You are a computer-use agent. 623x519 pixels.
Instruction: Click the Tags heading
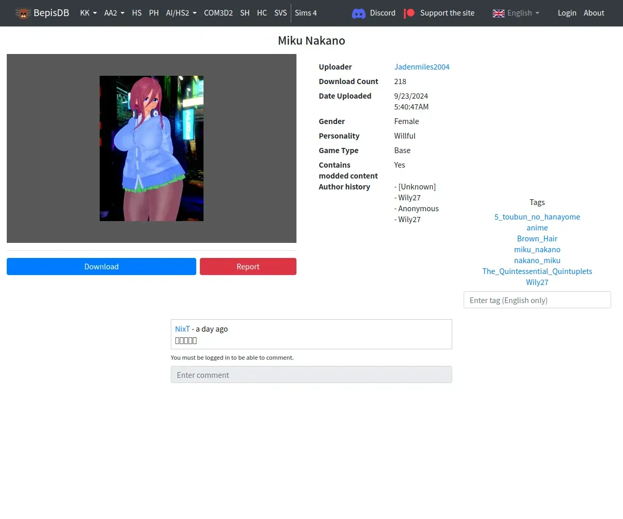point(537,202)
